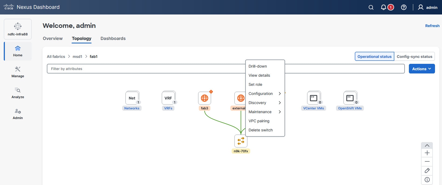The height and width of the screenshot is (185, 442).
Task: Click the fab3 label
Action: [x=205, y=108]
